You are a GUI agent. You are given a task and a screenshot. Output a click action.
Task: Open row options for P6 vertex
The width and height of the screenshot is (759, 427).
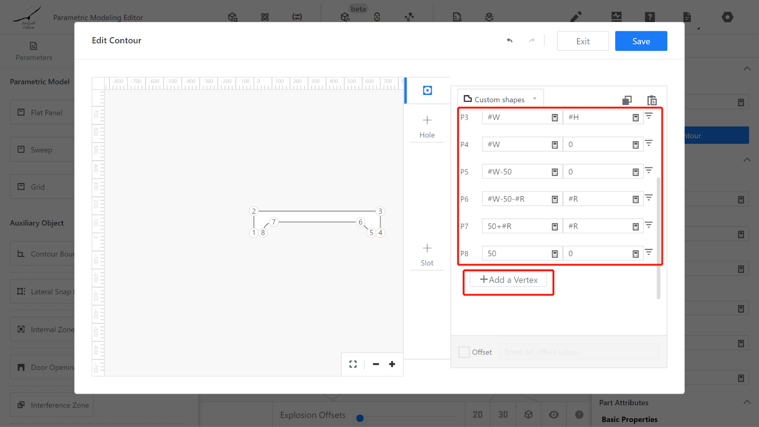point(648,198)
